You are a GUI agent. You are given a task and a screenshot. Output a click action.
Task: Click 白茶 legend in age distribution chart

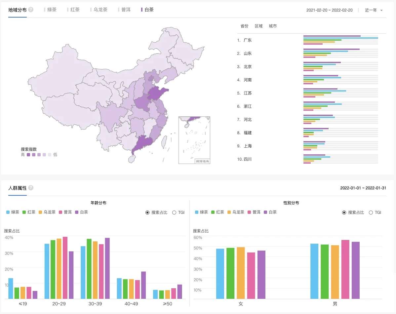82,212
